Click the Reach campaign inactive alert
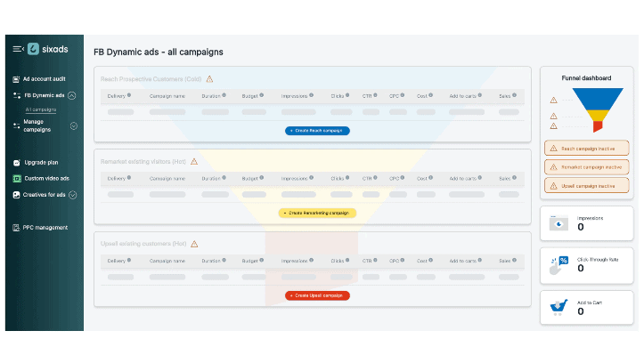Image resolution: width=644 pixels, height=347 pixels. [x=586, y=149]
